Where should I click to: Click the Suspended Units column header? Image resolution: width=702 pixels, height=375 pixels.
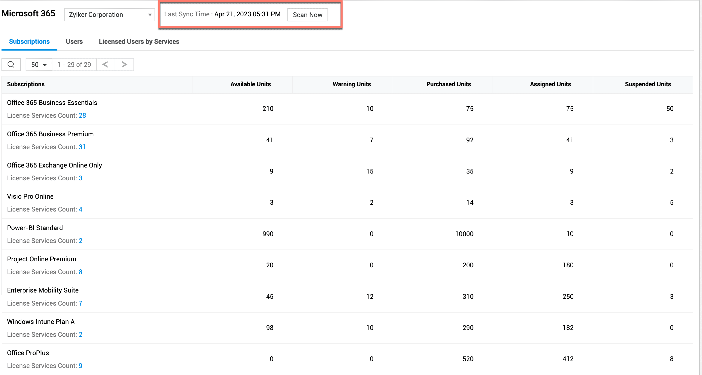pos(647,84)
